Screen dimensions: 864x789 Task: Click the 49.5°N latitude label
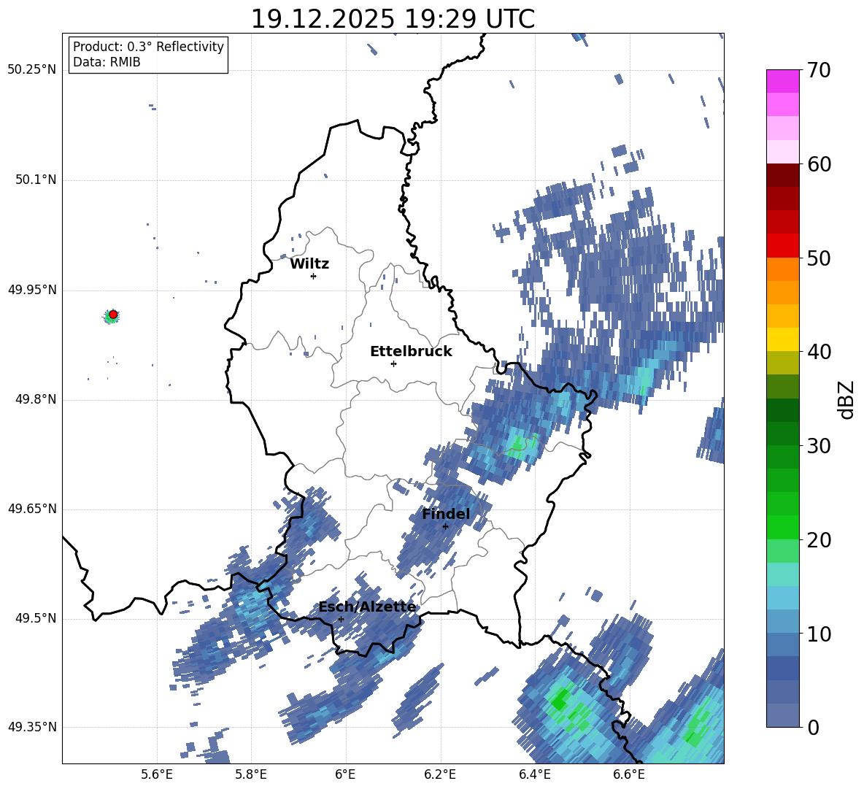coord(36,618)
